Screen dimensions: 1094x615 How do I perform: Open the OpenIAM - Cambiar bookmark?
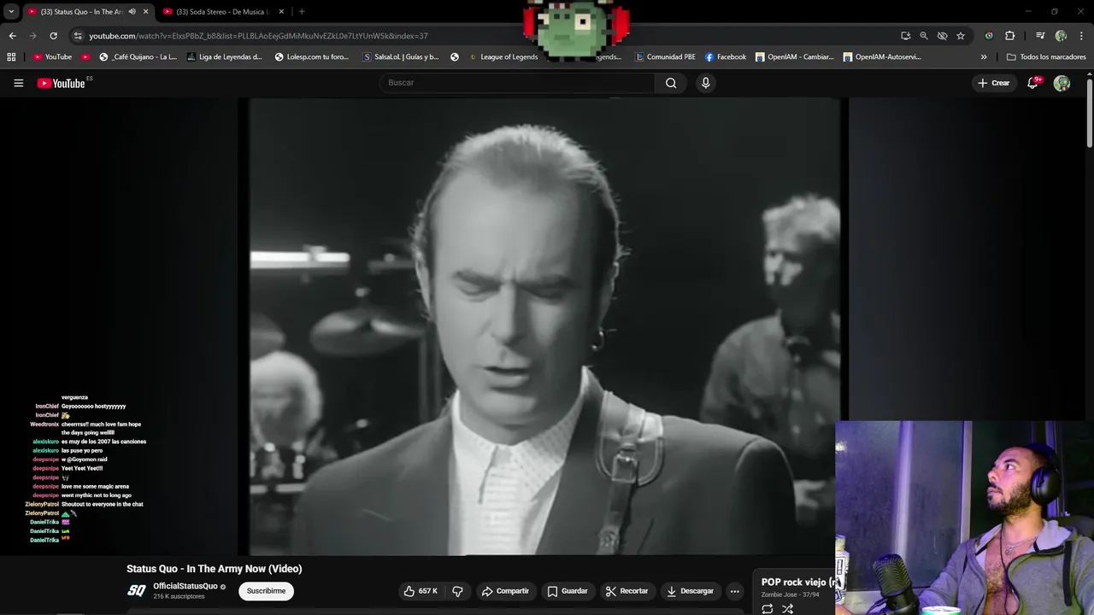(794, 57)
